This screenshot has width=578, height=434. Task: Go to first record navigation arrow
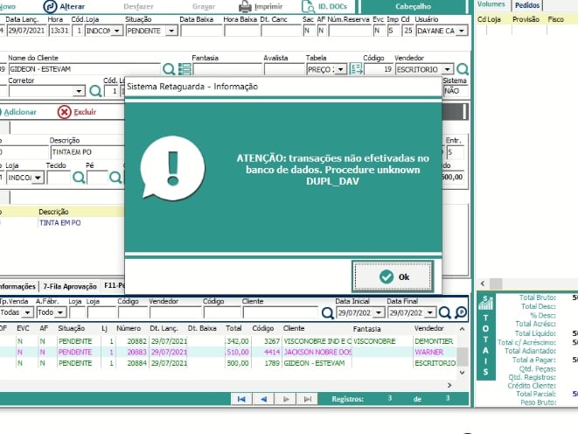[240, 399]
